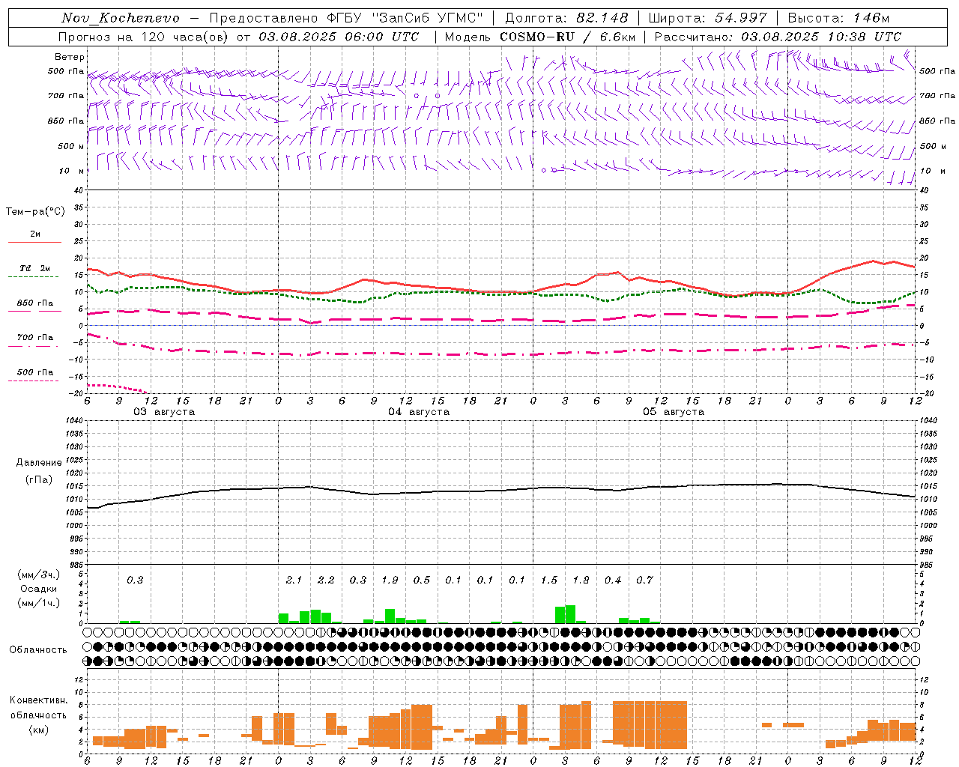The width and height of the screenshot is (959, 767).
Task: Click the wide orange convective block on 05 августа
Action: [650, 725]
